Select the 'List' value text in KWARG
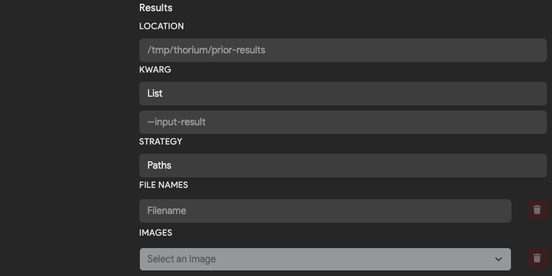This screenshot has height=276, width=552. [x=155, y=94]
